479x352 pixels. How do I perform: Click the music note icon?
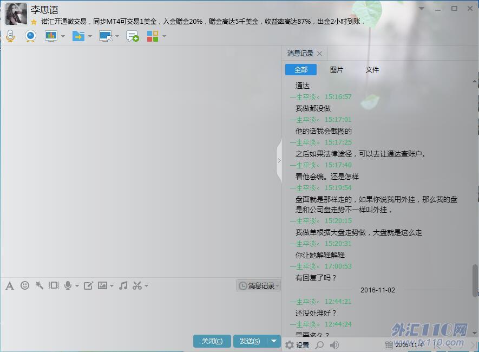(x=123, y=285)
